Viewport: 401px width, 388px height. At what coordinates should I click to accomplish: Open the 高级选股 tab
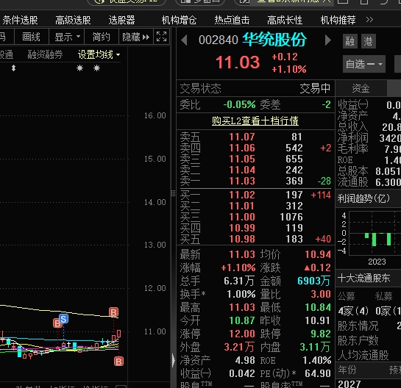click(x=73, y=20)
